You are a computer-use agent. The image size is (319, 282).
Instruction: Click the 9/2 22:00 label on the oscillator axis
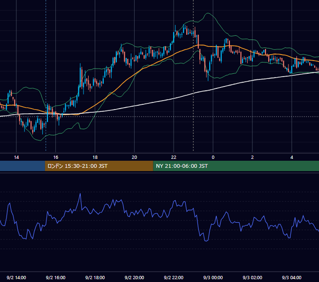(x=174, y=277)
